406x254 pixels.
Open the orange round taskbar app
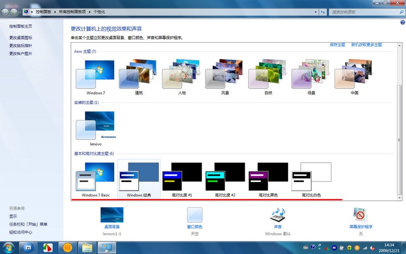(x=67, y=247)
